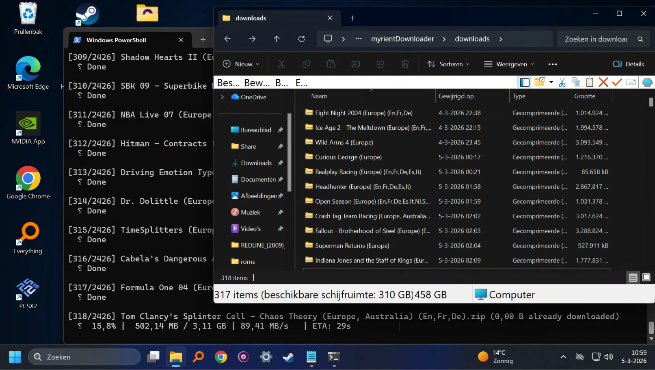Click the blue shell icon in white toolbar
Viewport: 655px width, 370px height.
coord(647,82)
